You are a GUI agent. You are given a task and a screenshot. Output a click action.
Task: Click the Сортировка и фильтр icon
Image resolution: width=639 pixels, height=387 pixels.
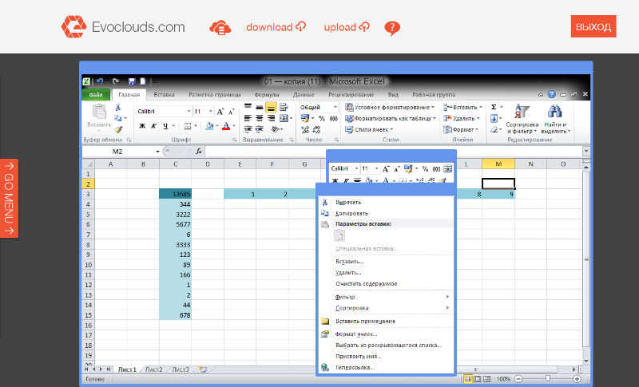point(522,118)
